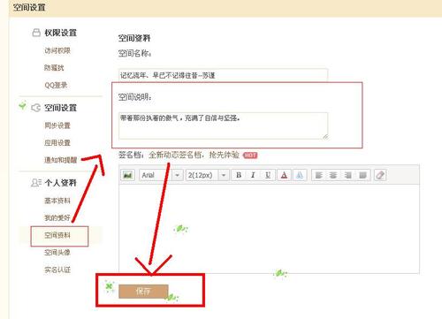Open 通知和提醒 settings

click(61, 160)
